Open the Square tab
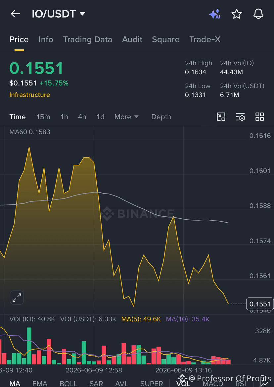 165,39
